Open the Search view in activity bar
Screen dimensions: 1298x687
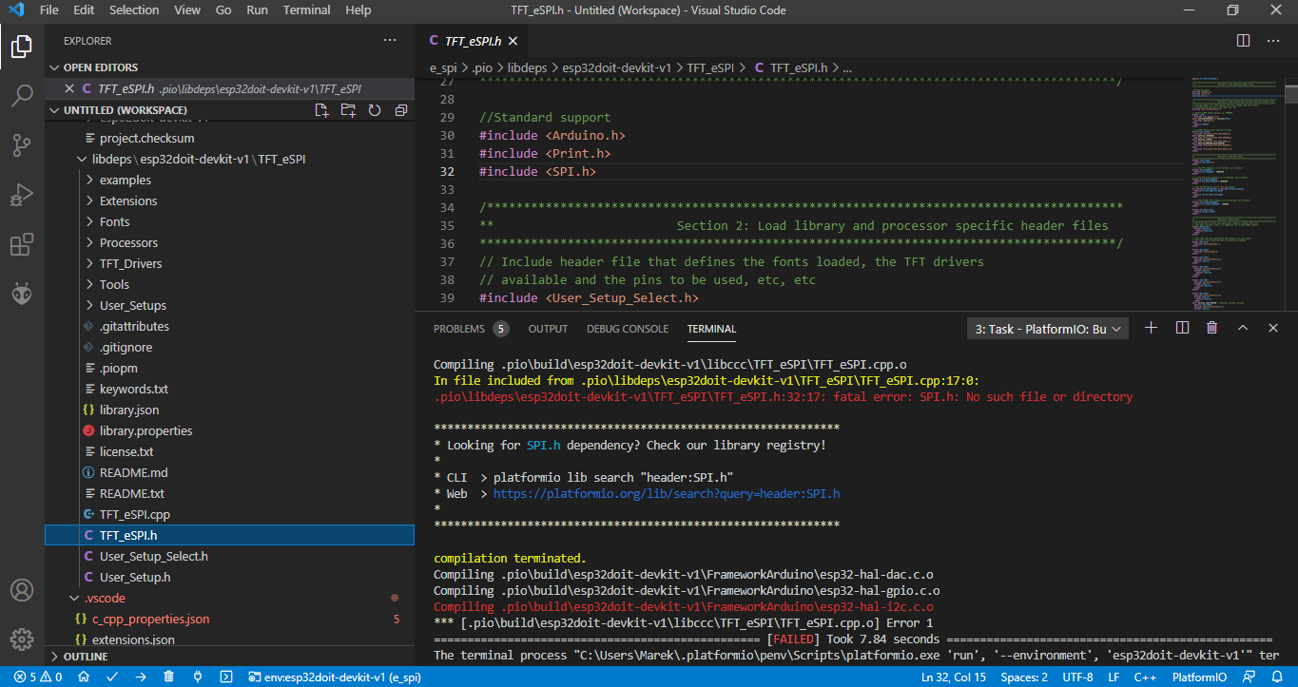[x=22, y=95]
